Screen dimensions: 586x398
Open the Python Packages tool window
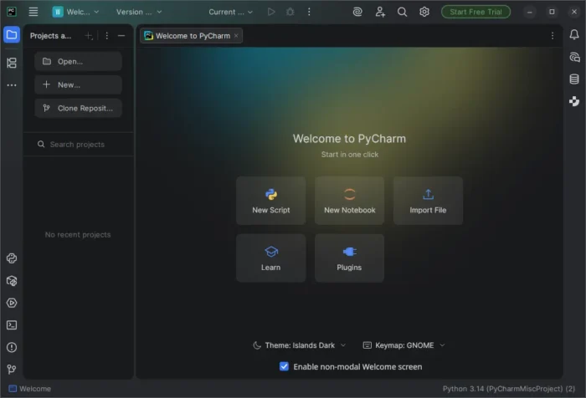pos(12,281)
